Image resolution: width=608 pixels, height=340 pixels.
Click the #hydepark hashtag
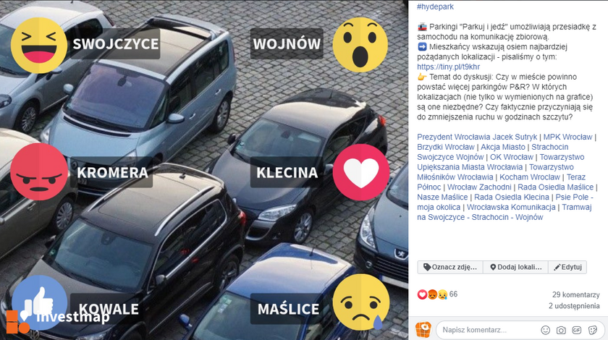435,7
